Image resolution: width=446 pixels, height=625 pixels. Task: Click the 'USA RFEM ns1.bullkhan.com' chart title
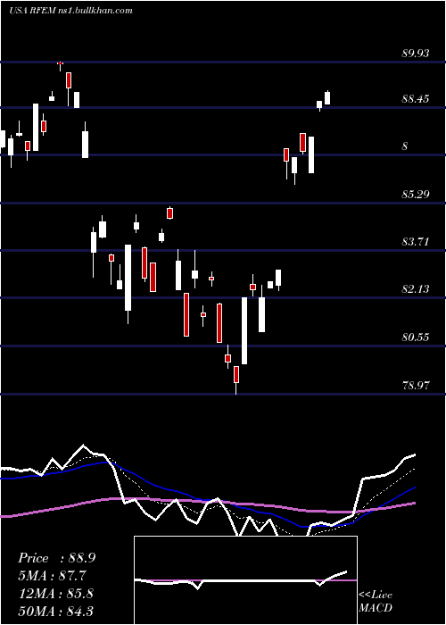[70, 11]
